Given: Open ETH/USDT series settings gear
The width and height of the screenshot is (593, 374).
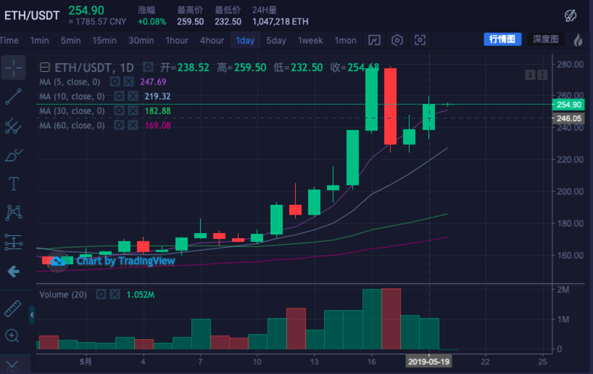Looking at the screenshot, I should tap(148, 68).
